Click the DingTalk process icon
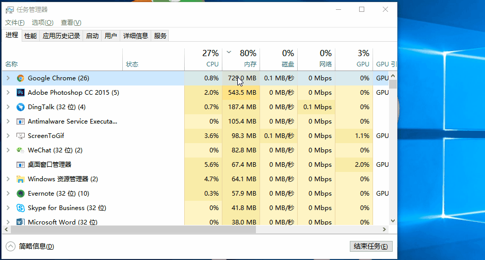This screenshot has height=260, width=485. [21, 107]
